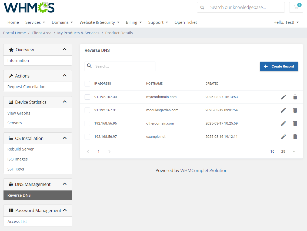Delete the modulesgarden.com record

click(295, 110)
